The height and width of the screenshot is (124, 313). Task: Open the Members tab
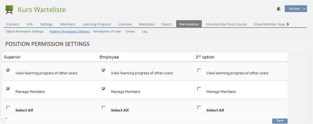68,24
